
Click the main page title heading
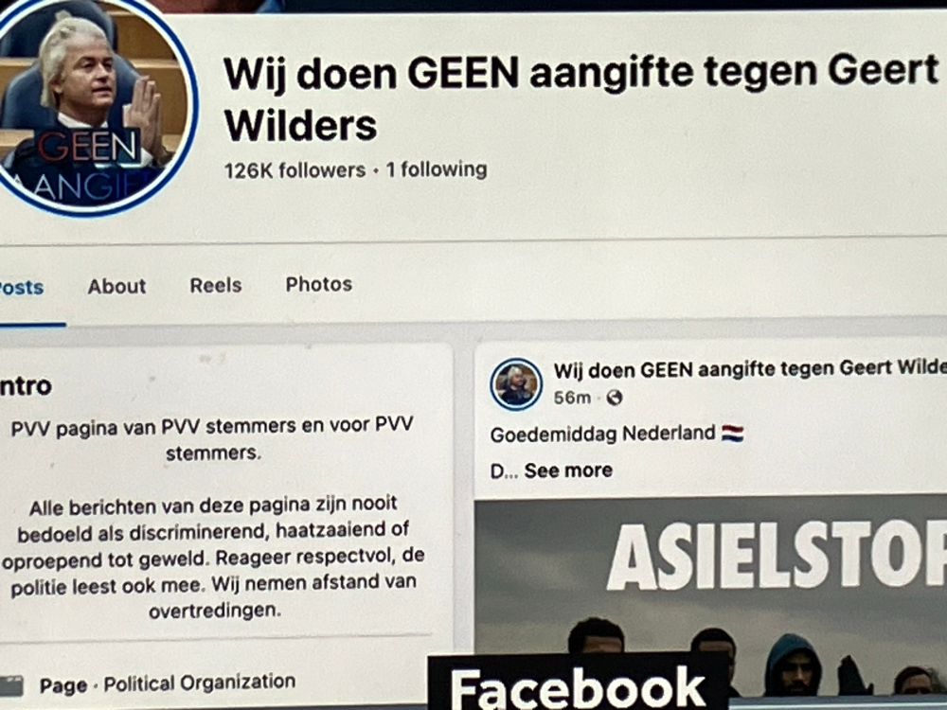581,99
